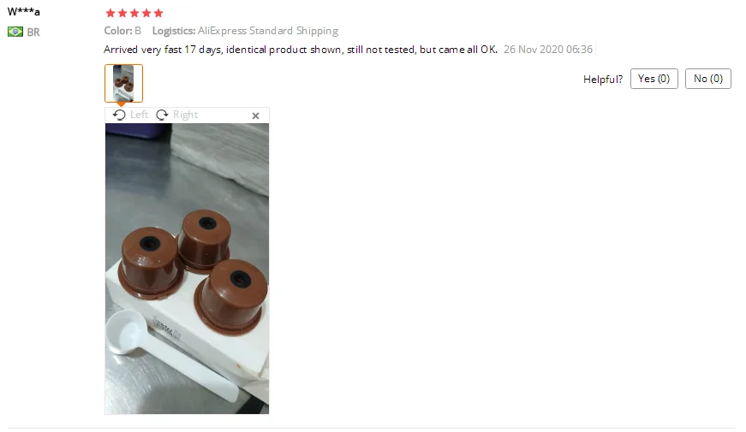Click the second red rating star

click(x=122, y=13)
